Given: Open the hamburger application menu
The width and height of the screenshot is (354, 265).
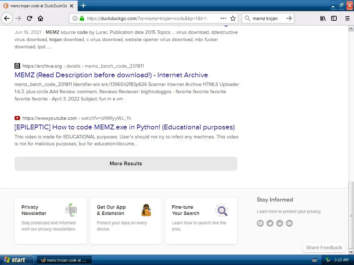Looking at the screenshot, I should [347, 18].
